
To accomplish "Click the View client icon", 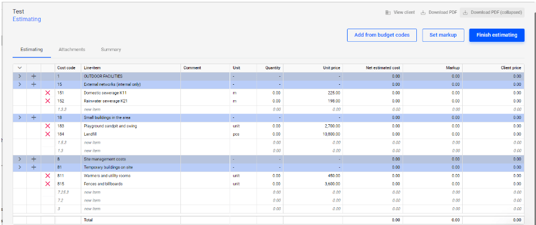I will [388, 13].
